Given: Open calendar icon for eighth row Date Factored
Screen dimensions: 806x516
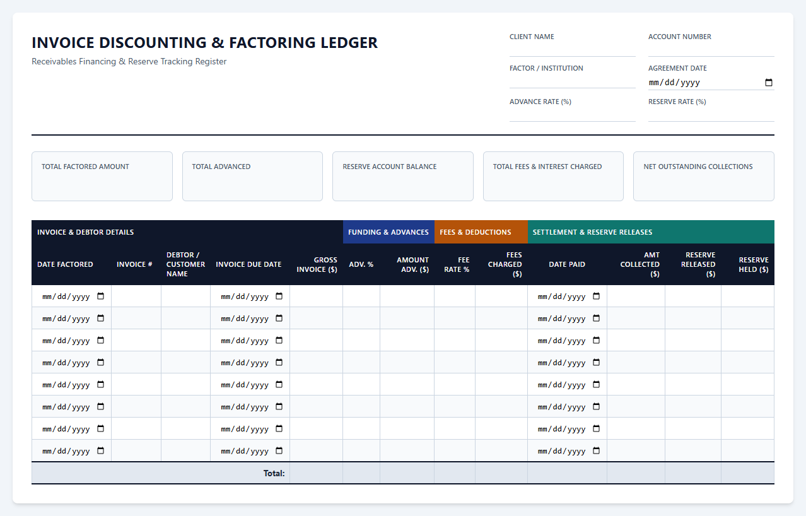Looking at the screenshot, I should point(101,450).
